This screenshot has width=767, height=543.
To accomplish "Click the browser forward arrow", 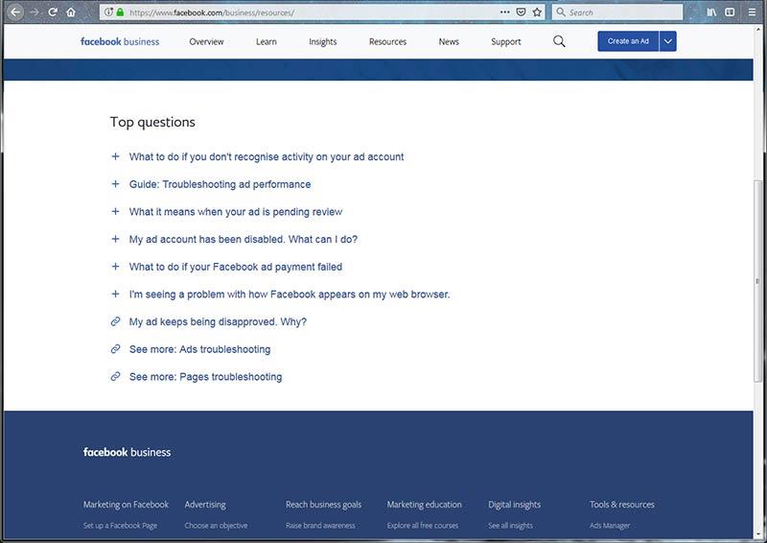I will point(35,12).
